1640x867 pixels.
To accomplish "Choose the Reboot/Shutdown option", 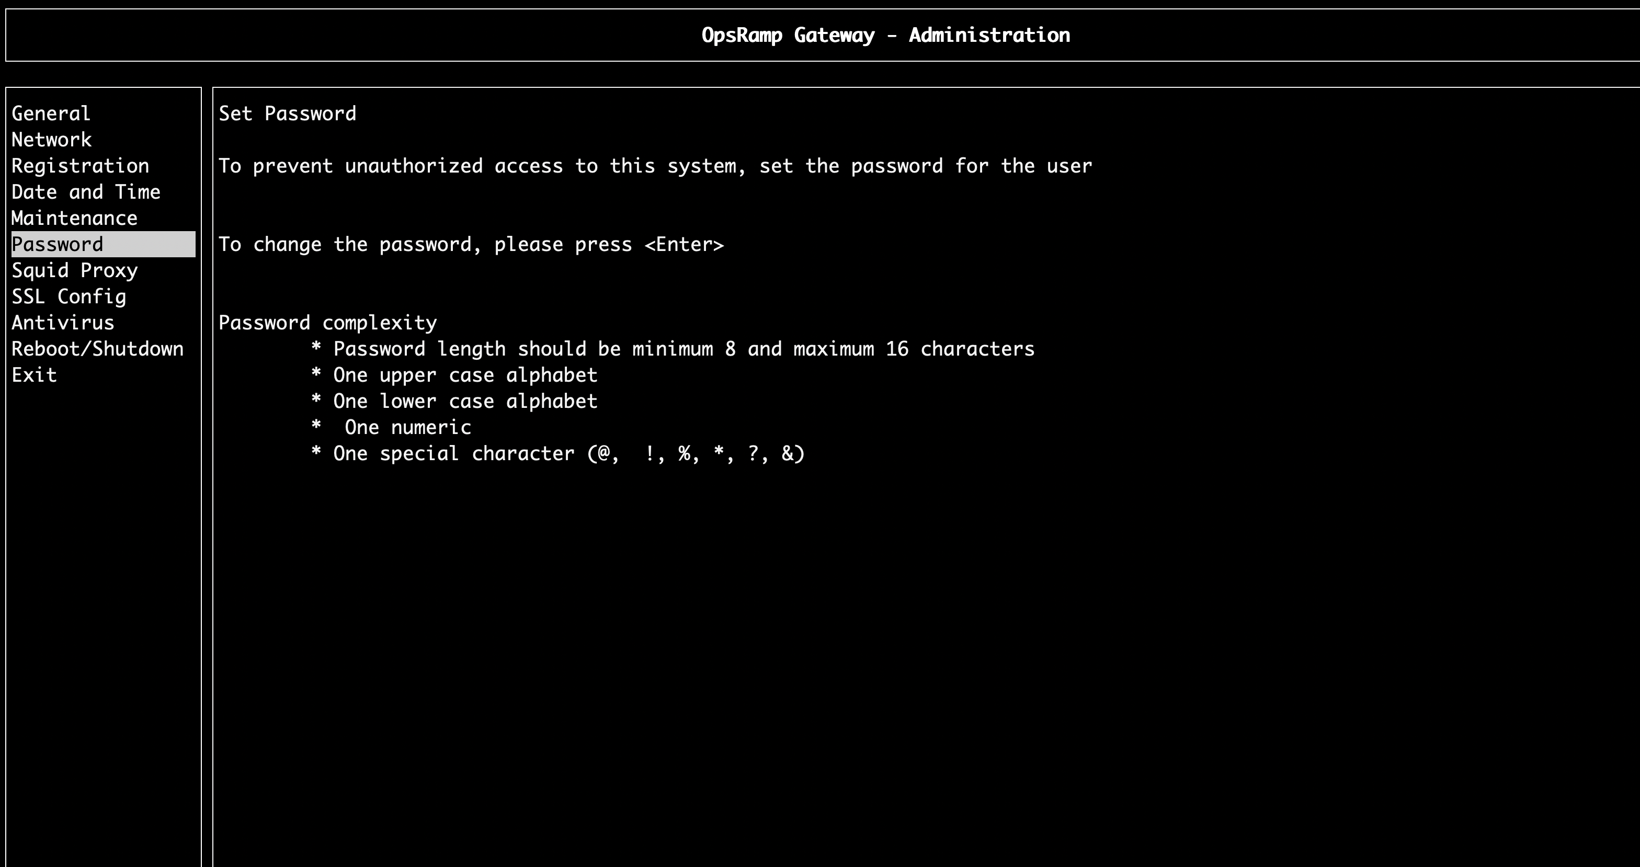I will [x=97, y=349].
